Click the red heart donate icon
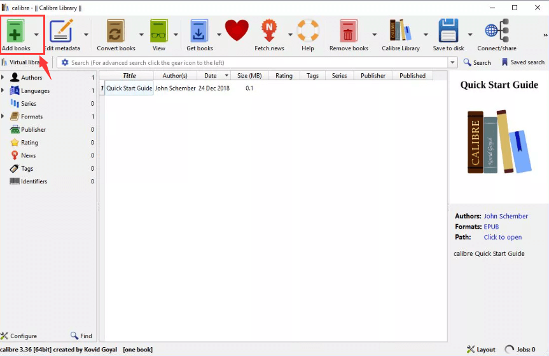The image size is (549, 356). click(x=237, y=31)
